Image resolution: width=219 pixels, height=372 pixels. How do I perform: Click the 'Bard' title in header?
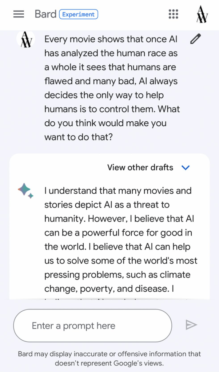[x=45, y=15]
